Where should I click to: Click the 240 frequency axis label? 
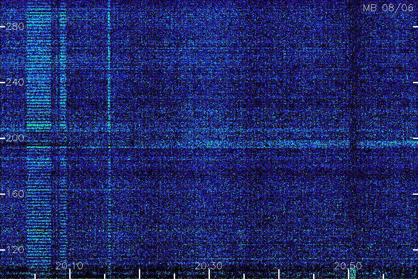[x=15, y=82]
